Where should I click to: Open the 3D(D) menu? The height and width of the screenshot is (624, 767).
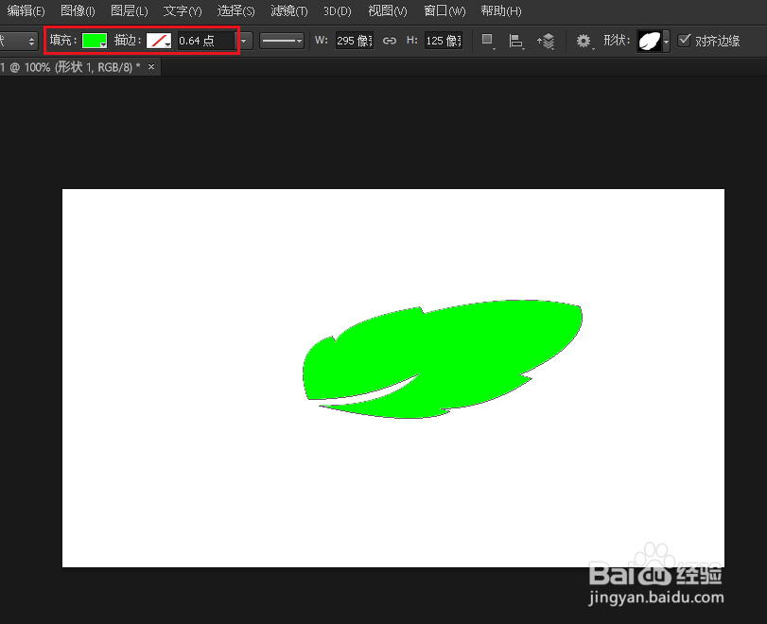point(337,10)
